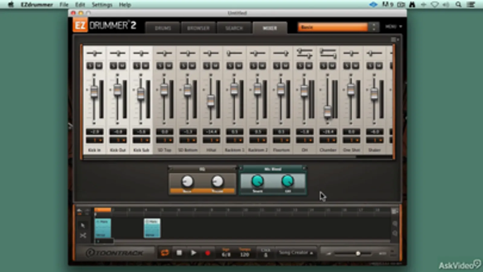Screen dimensions: 483x272
Task: Open output selector of Racktom 2 channel
Action: (258, 140)
